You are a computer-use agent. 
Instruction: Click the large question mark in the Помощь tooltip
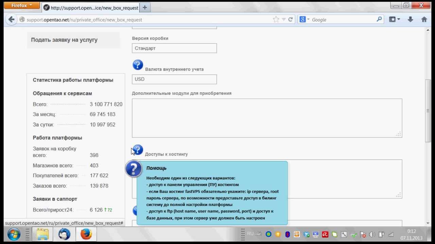tap(134, 169)
